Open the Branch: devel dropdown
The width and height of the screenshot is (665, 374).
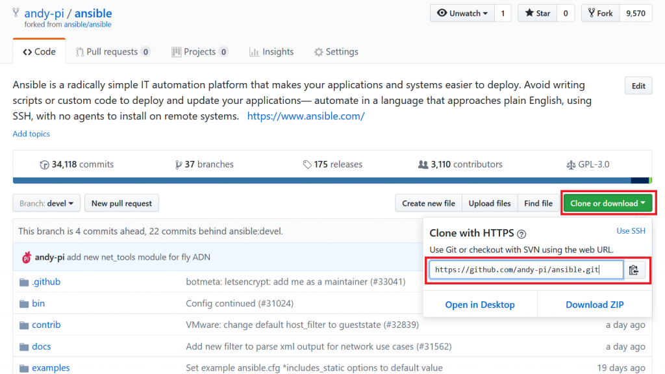point(46,203)
